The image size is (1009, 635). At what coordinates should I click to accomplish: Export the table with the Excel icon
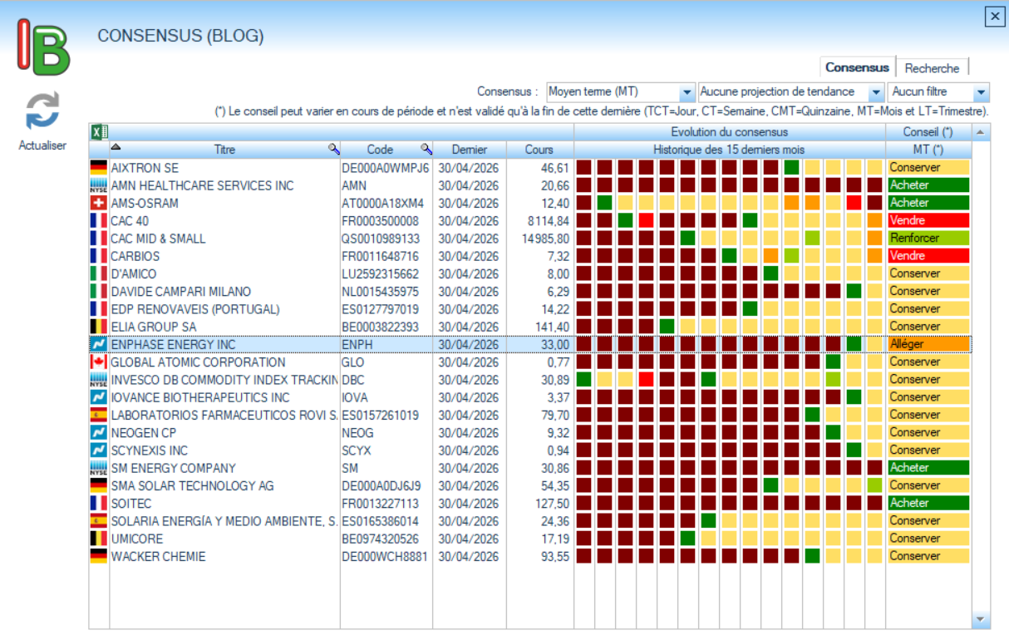click(x=98, y=131)
